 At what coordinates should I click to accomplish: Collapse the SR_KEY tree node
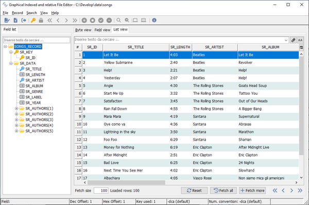(x=11, y=52)
